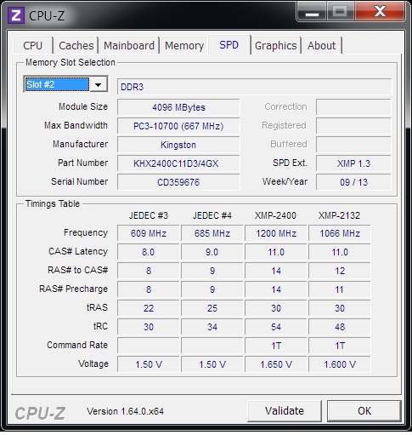Click JEDEC #3 tRAS value 22

149,308
